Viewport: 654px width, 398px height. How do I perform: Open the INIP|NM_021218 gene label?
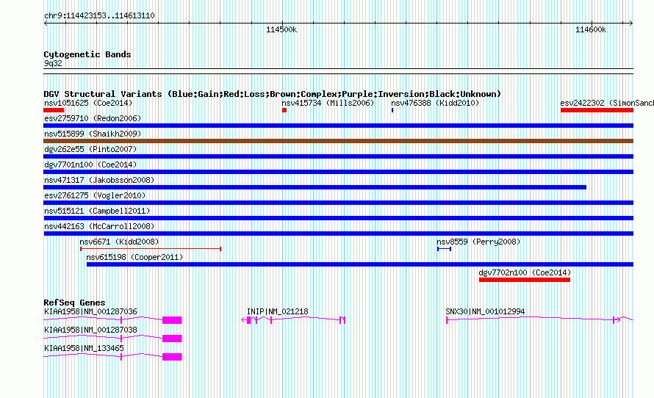[277, 312]
